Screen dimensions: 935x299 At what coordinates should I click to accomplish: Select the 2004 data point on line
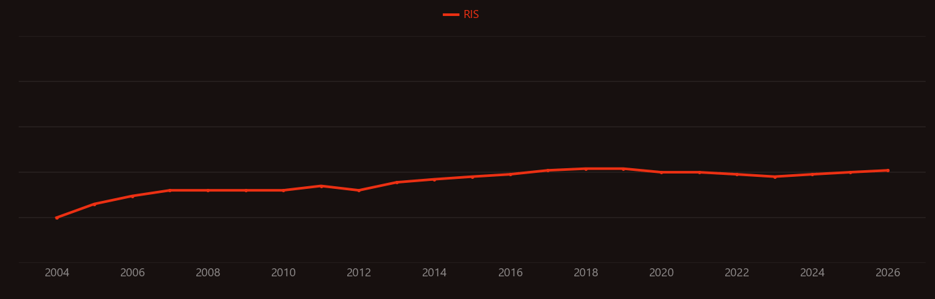point(57,218)
